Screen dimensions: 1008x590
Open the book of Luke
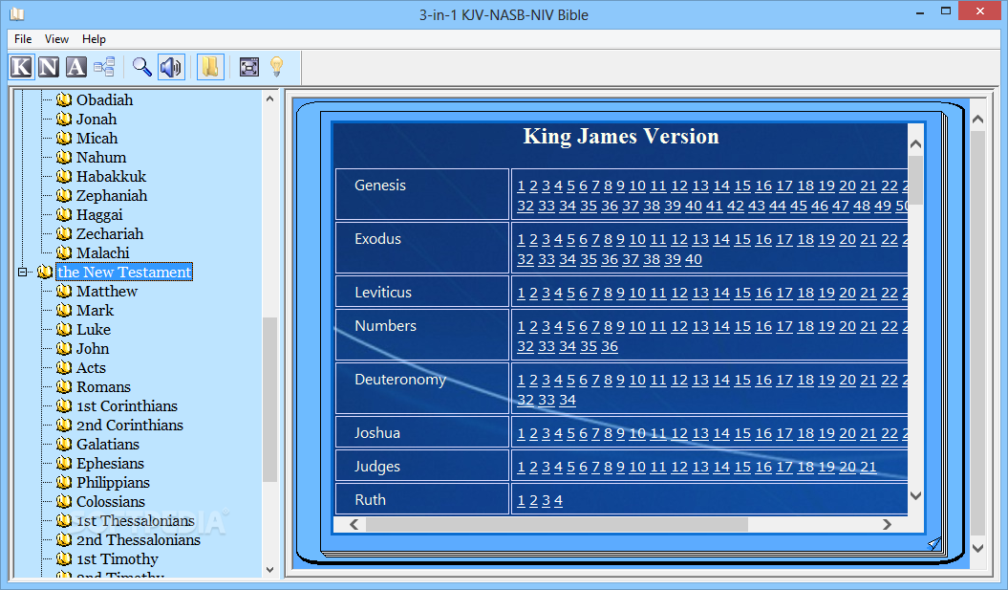94,329
